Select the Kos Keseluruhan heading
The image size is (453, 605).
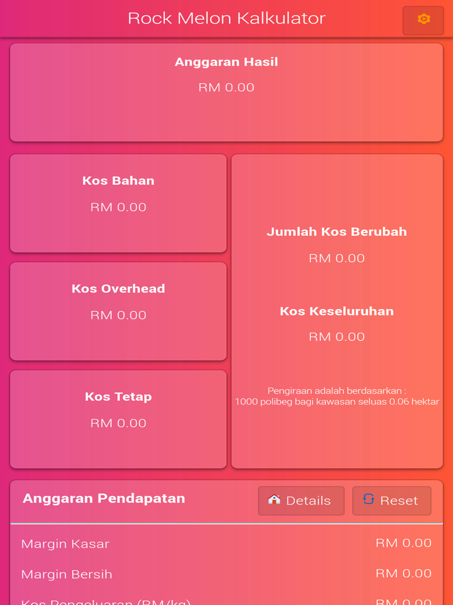pos(337,311)
